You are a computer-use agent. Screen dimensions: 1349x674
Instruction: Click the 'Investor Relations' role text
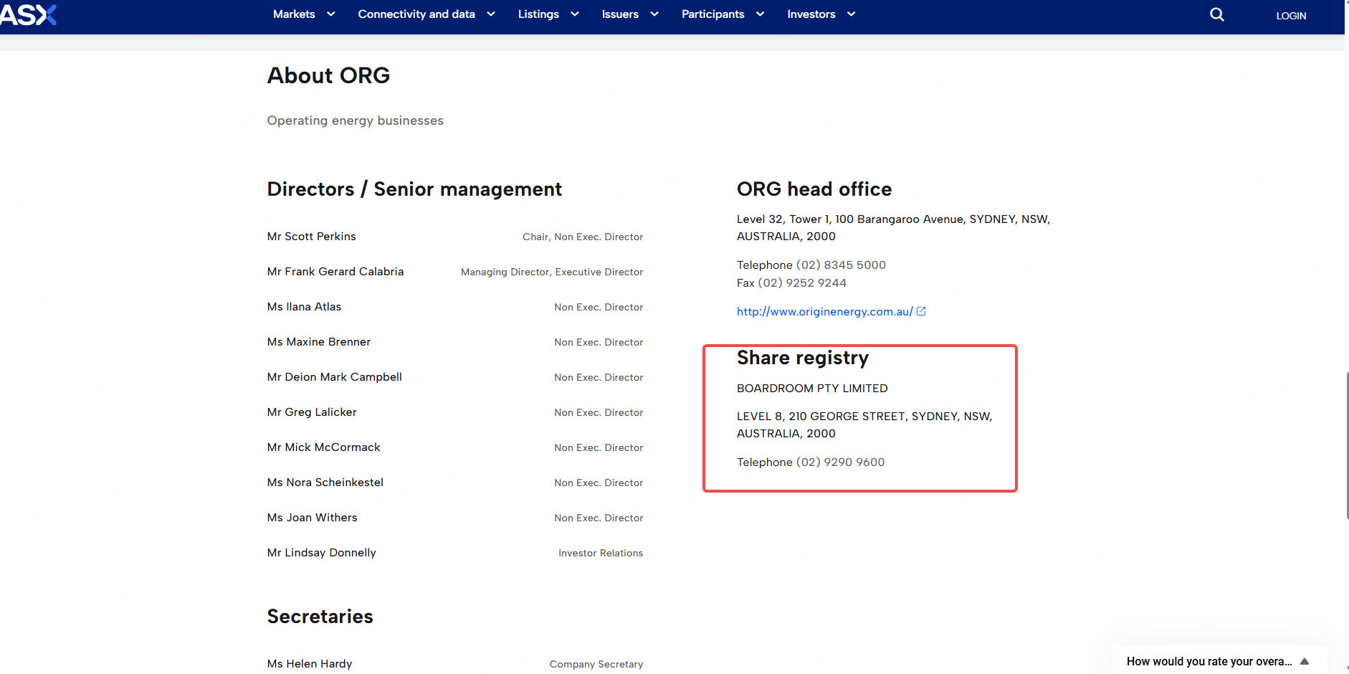(x=601, y=553)
